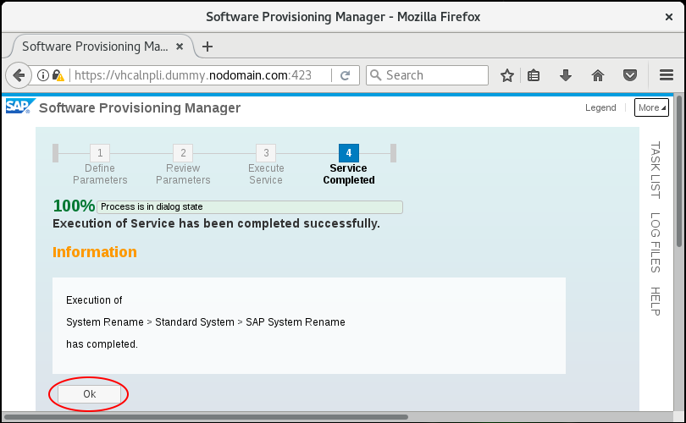The image size is (686, 423).
Task: Click 'Execution of Service has been completed successfully.'
Action: (x=216, y=223)
